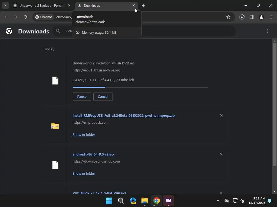This screenshot has width=277, height=207.
Task: Switch to Underworld 2 Evolution Polish tab
Action: pos(41,6)
